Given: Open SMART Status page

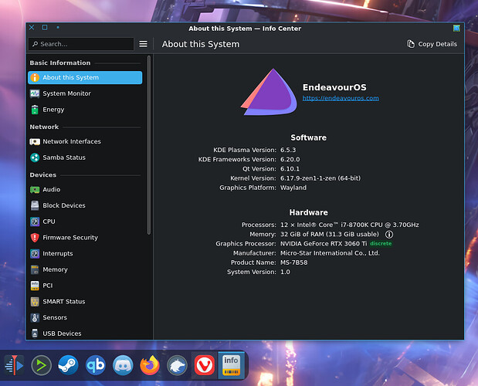Looking at the screenshot, I should point(63,302).
